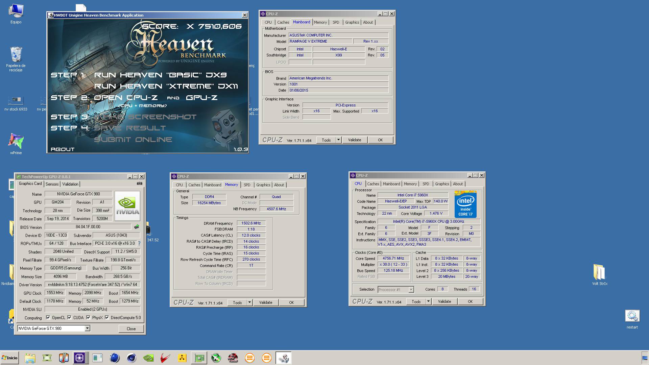This screenshot has width=649, height=365.
Task: Click the Intel Core i7 logo in CPU-Z
Action: click(x=465, y=204)
